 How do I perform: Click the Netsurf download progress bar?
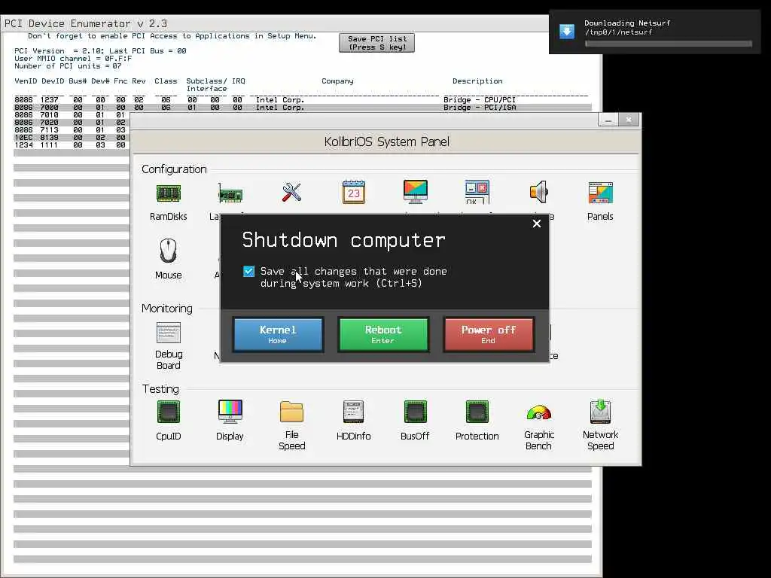(x=669, y=44)
